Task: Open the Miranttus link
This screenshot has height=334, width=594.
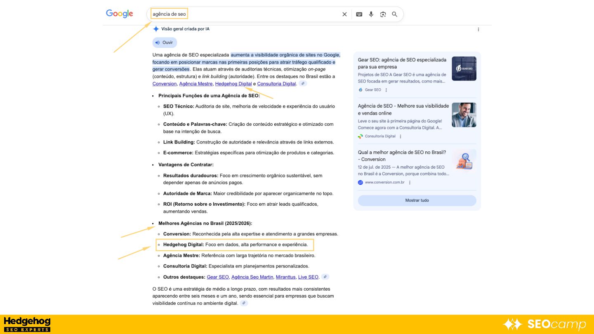Action: [285, 277]
